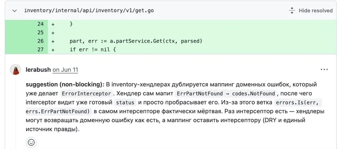Add emoji reaction with smiley button
Viewport: 341px width, 149px height.
31,142
